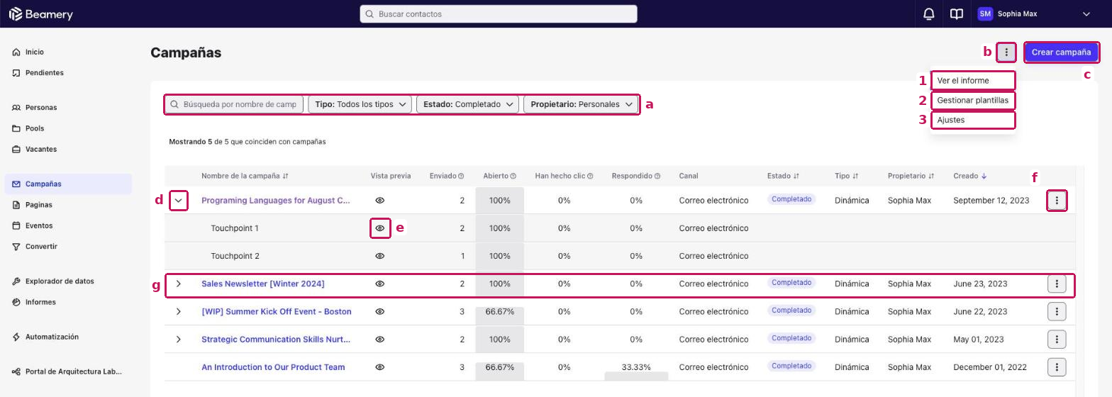Collapse the Programing Languages campaign row
1112x397 pixels.
coord(179,201)
